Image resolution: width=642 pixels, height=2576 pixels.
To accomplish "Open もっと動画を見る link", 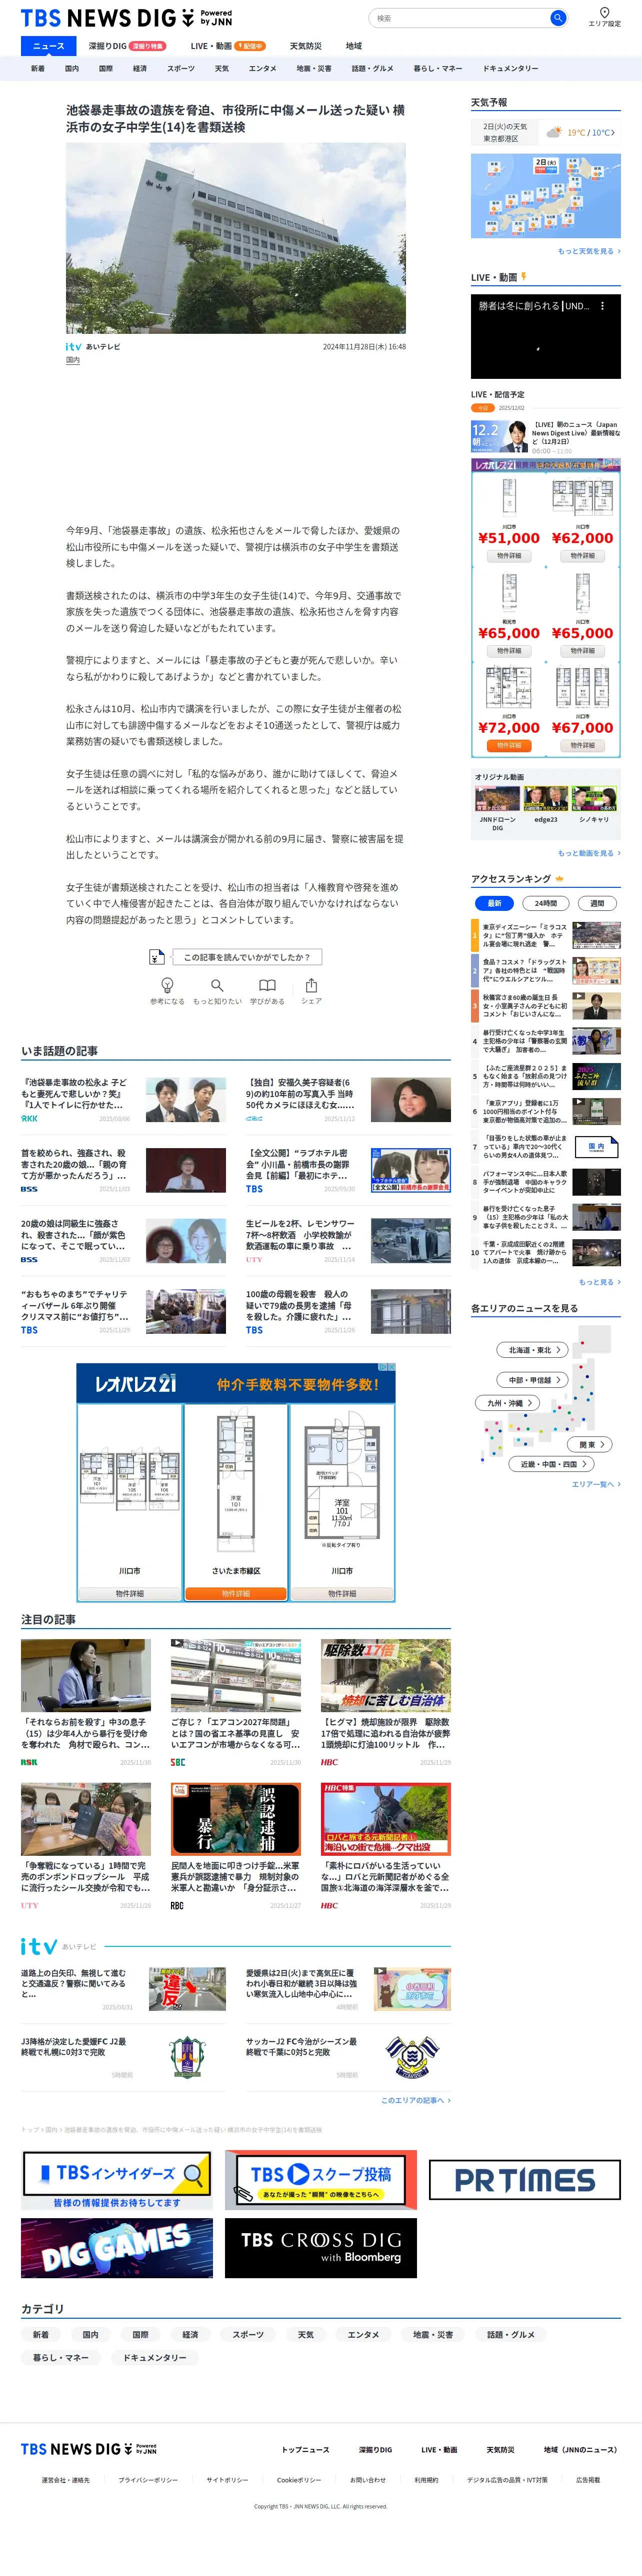I will 589,853.
